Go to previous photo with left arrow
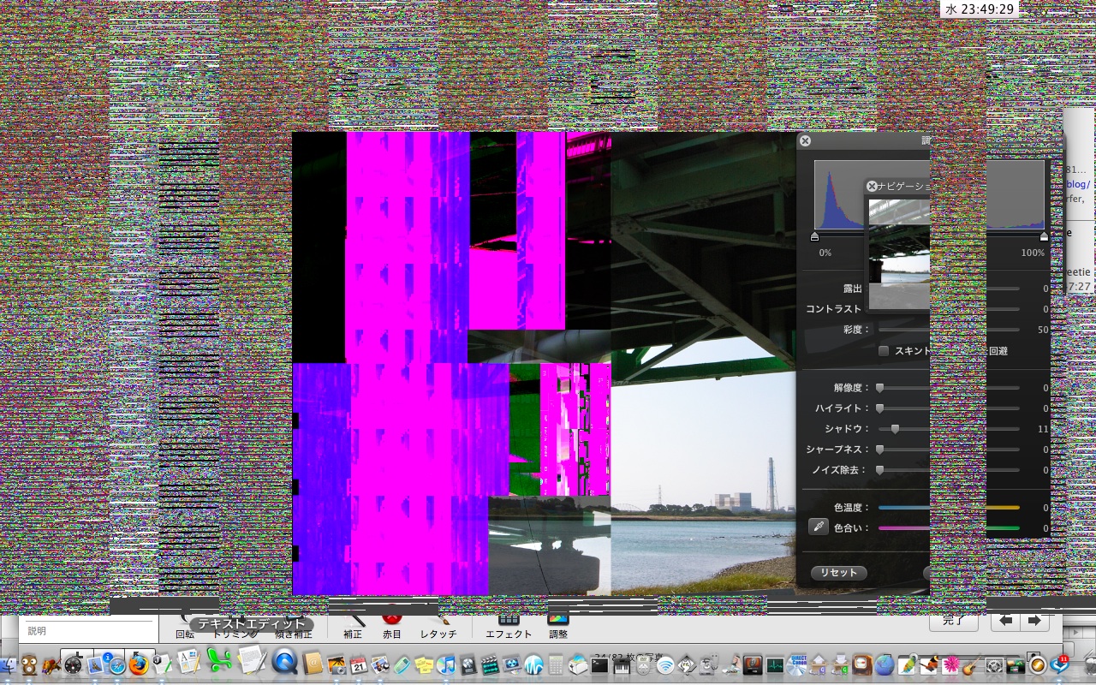1096x685 pixels. 1005,621
